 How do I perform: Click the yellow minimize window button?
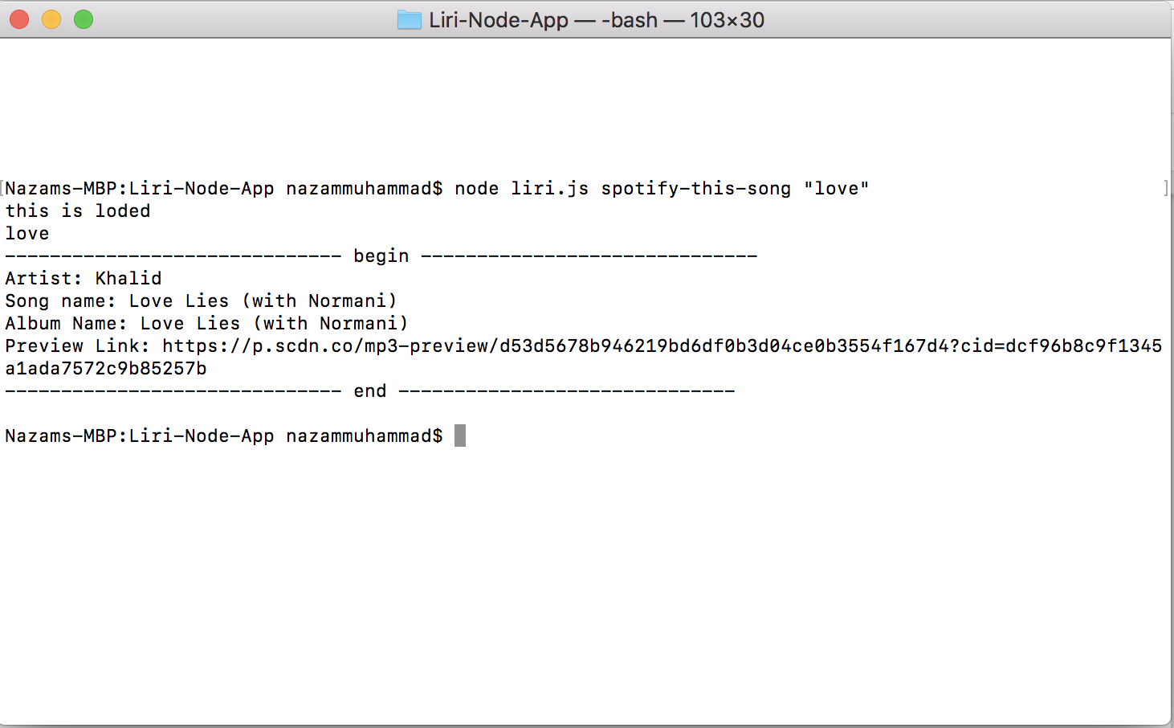pyautogui.click(x=51, y=19)
